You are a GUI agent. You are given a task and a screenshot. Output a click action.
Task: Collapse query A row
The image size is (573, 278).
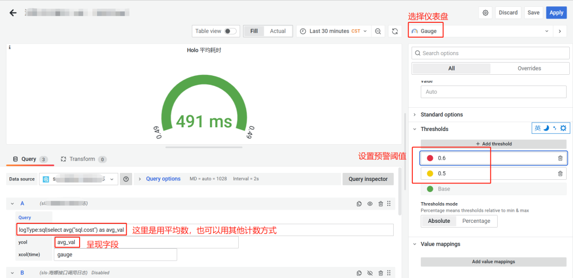12,204
